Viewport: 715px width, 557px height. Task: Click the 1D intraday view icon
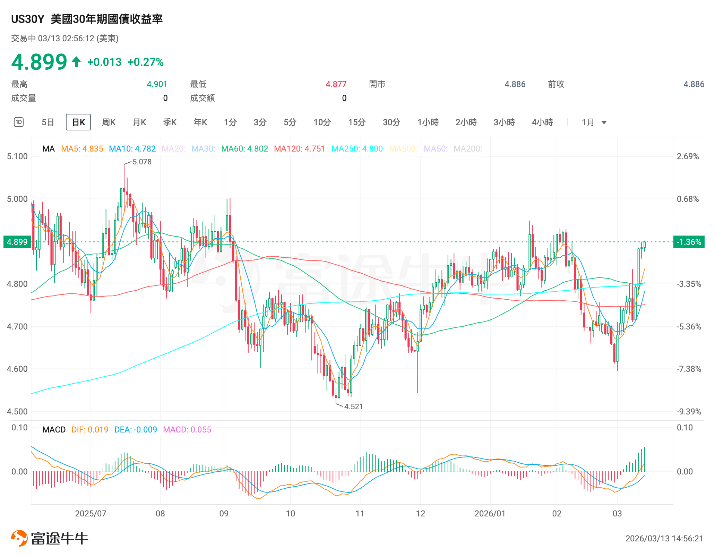point(19,122)
